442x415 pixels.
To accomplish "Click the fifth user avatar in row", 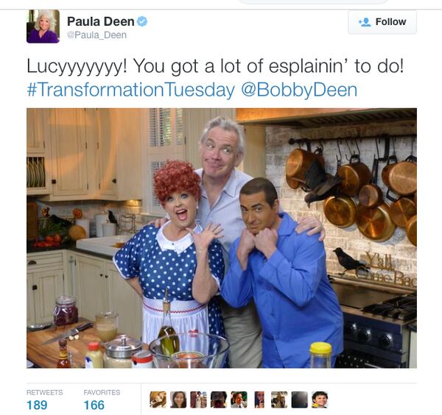I will coord(239,400).
